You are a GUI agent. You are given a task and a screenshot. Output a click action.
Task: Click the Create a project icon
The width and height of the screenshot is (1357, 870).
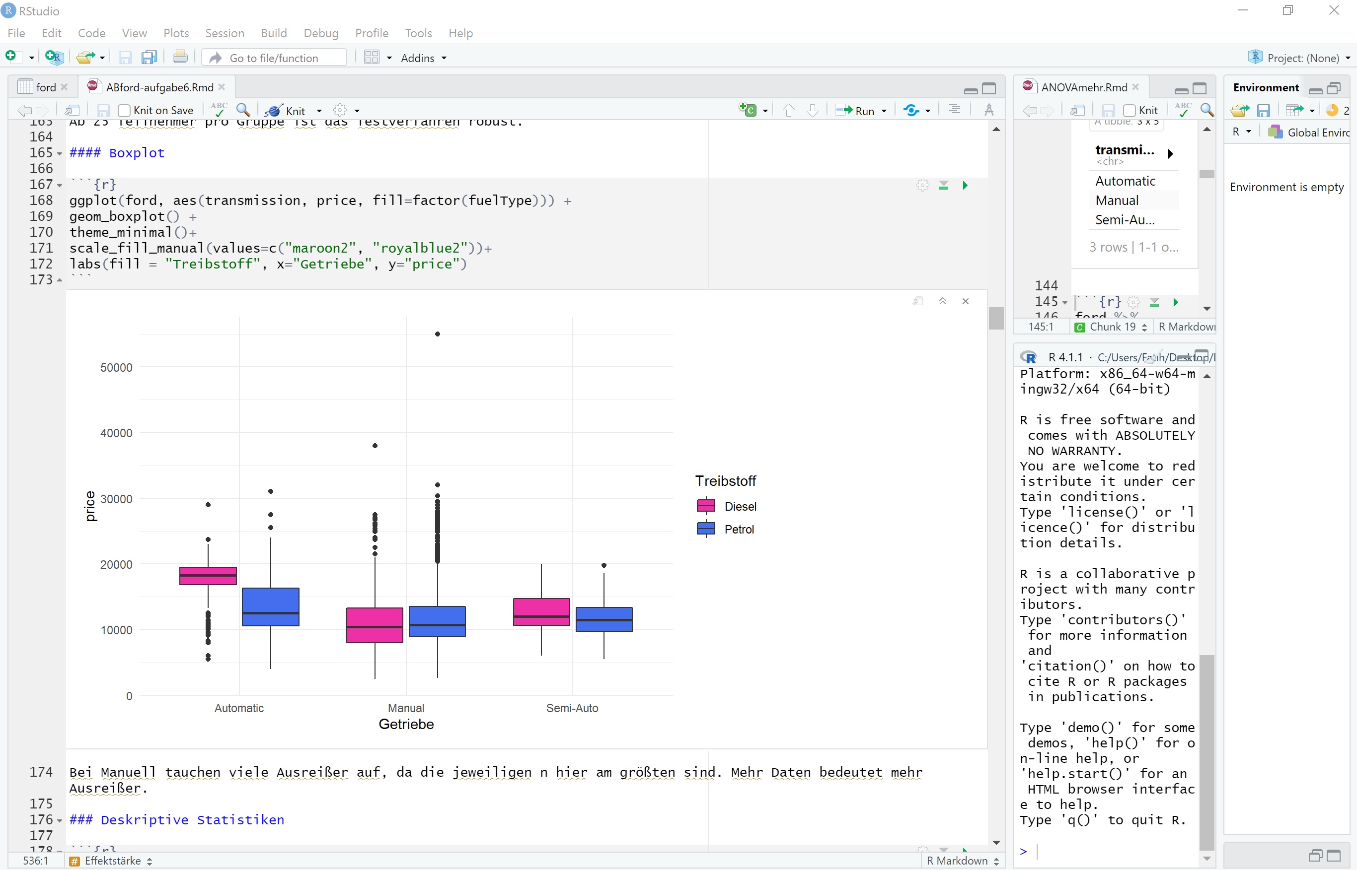[54, 57]
